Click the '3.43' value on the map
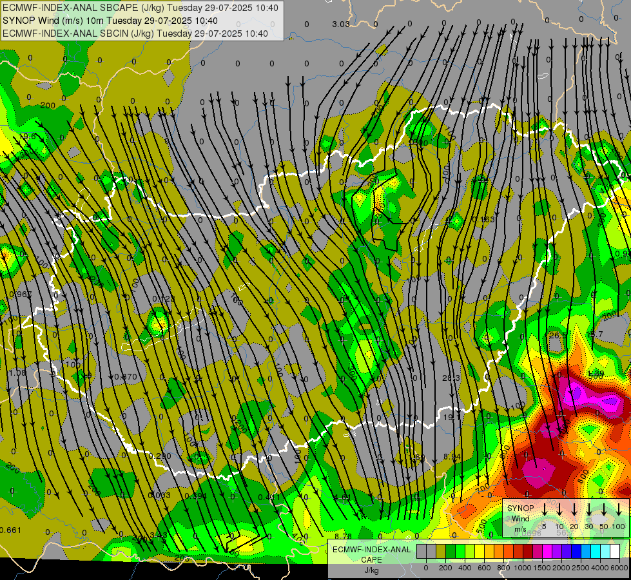This screenshot has height=580, width=631. click(159, 534)
